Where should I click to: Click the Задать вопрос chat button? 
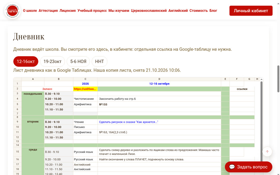coord(248,167)
